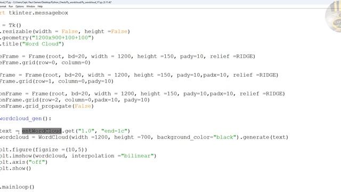The height and width of the screenshot is (192, 341).
Task: Open the partly cut-off Format menu
Action: 3,6
